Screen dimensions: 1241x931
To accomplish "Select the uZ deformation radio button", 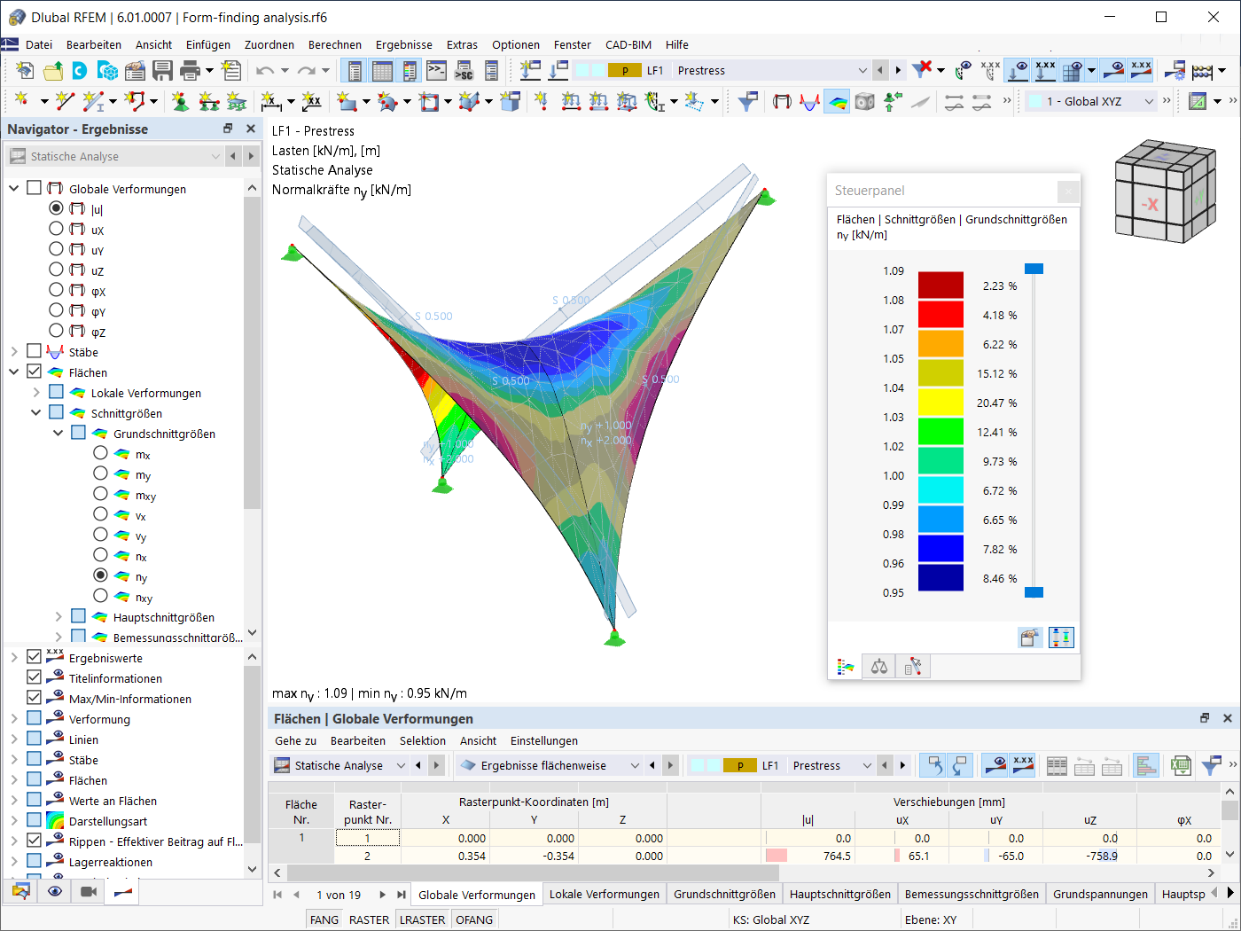I will click(x=56, y=270).
